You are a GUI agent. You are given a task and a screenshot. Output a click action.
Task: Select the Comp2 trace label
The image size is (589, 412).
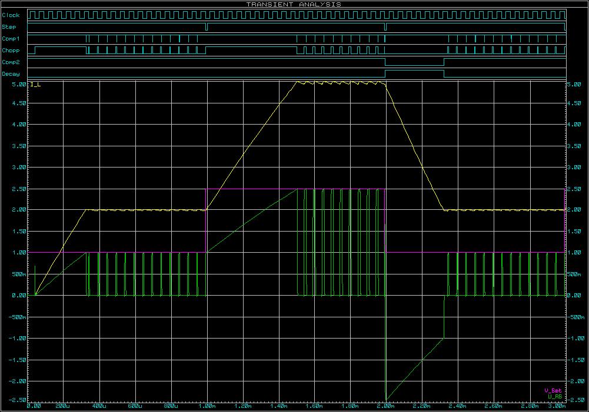[10, 62]
